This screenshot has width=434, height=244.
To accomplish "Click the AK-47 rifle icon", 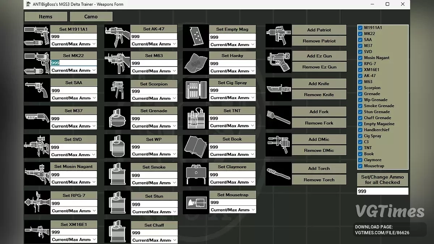I will click(117, 36).
